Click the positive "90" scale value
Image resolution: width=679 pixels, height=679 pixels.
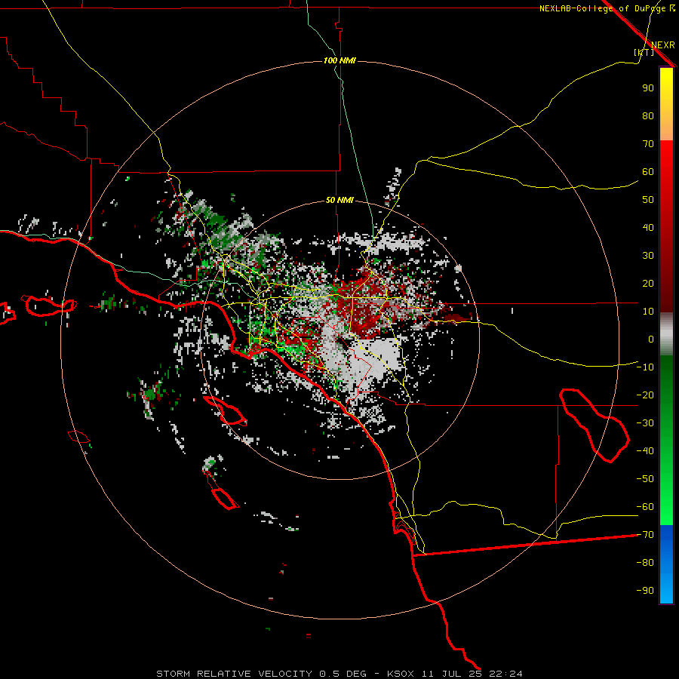(648, 88)
